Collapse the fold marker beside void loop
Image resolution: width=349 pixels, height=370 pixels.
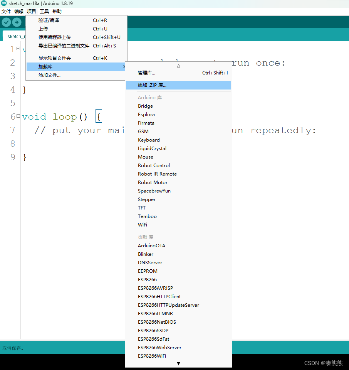tap(18, 116)
